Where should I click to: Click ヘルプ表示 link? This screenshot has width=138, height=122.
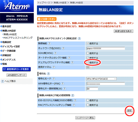pyautogui.click(x=10, y=81)
